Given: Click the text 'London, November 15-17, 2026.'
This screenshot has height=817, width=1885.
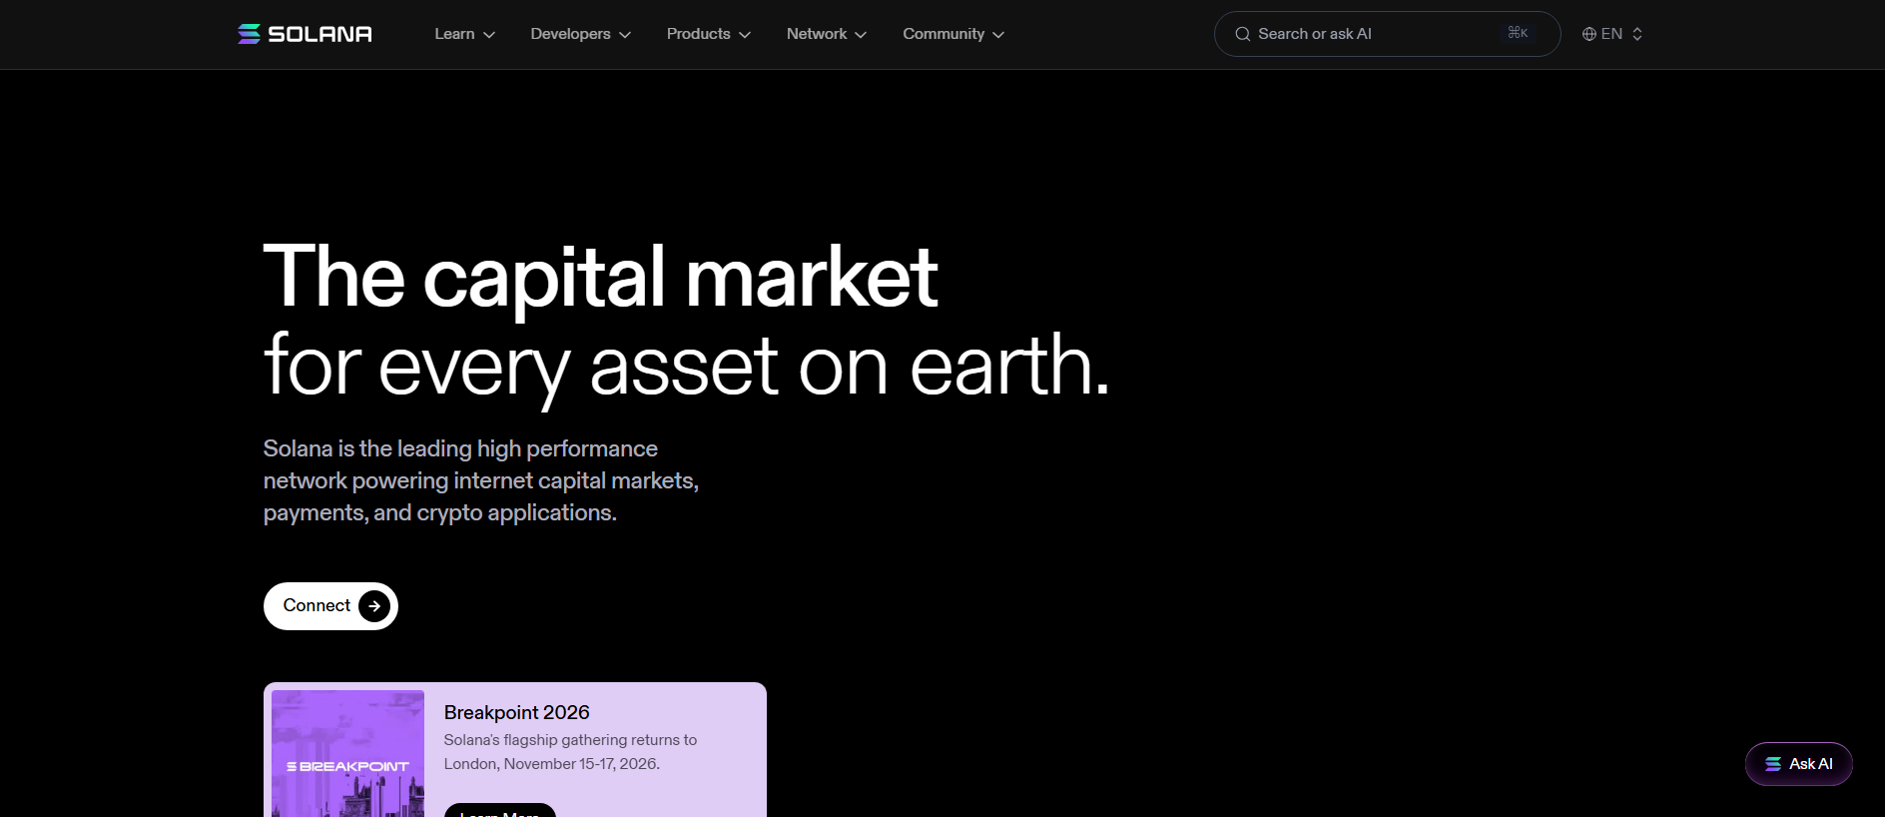Looking at the screenshot, I should pyautogui.click(x=552, y=764).
